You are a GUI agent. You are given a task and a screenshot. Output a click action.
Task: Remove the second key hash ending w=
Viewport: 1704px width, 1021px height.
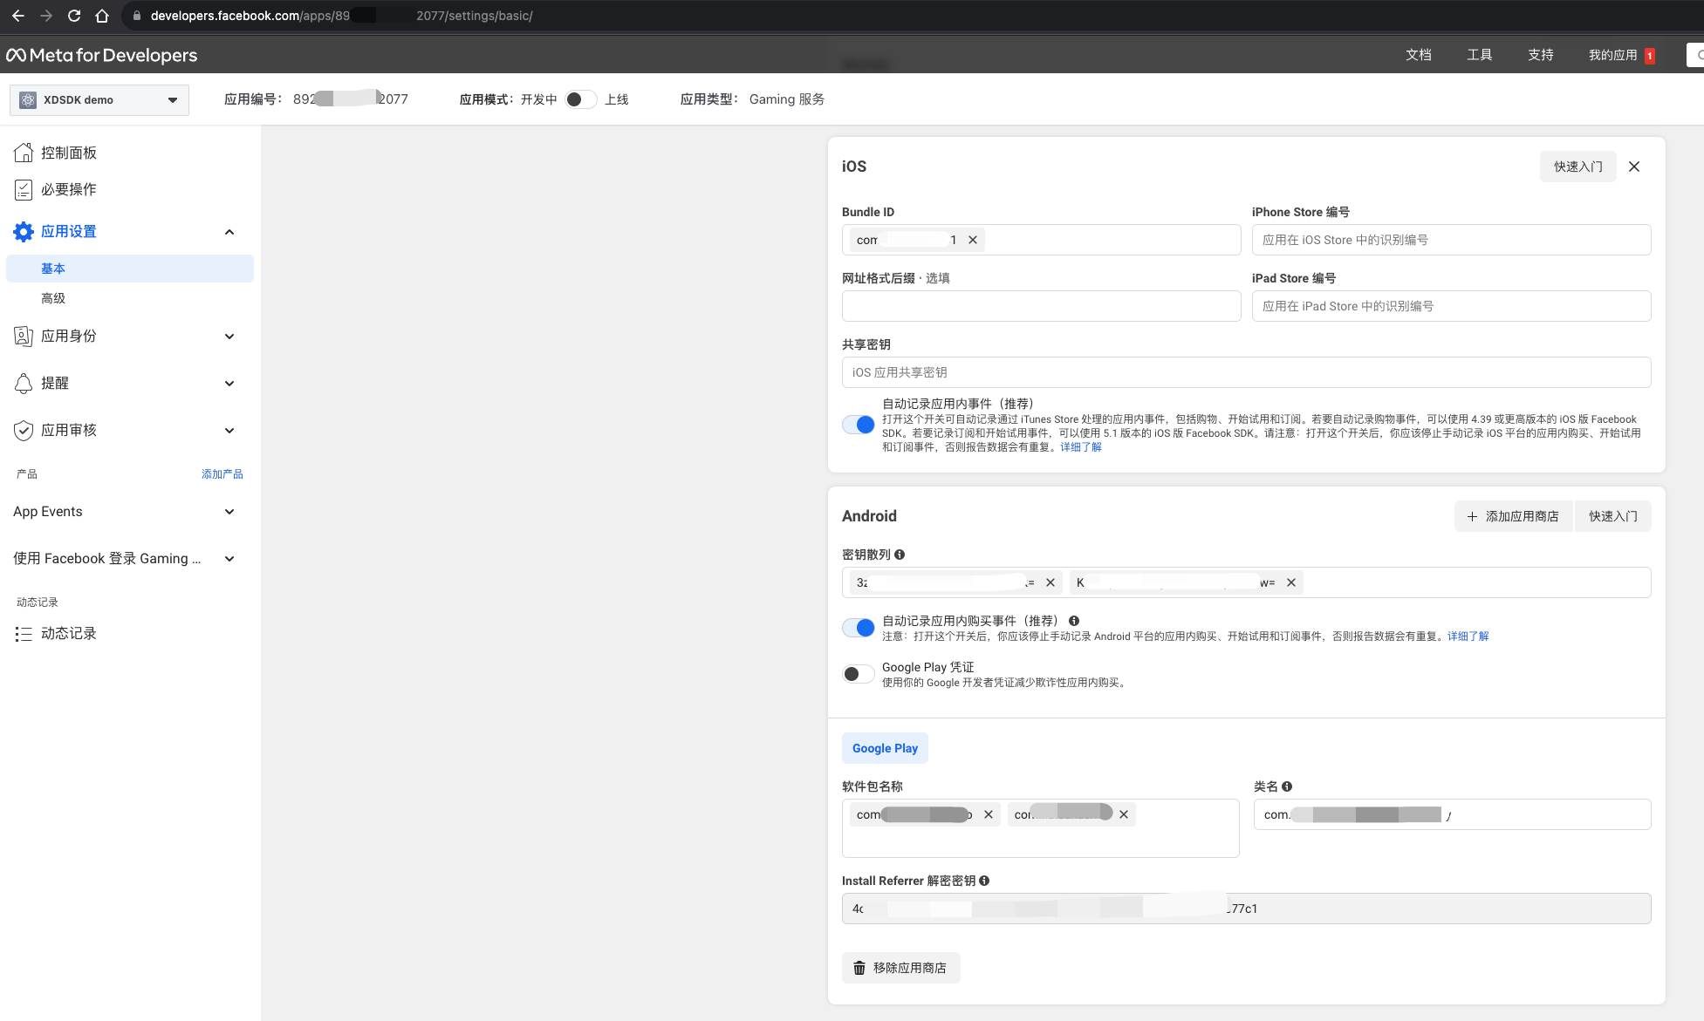point(1291,582)
